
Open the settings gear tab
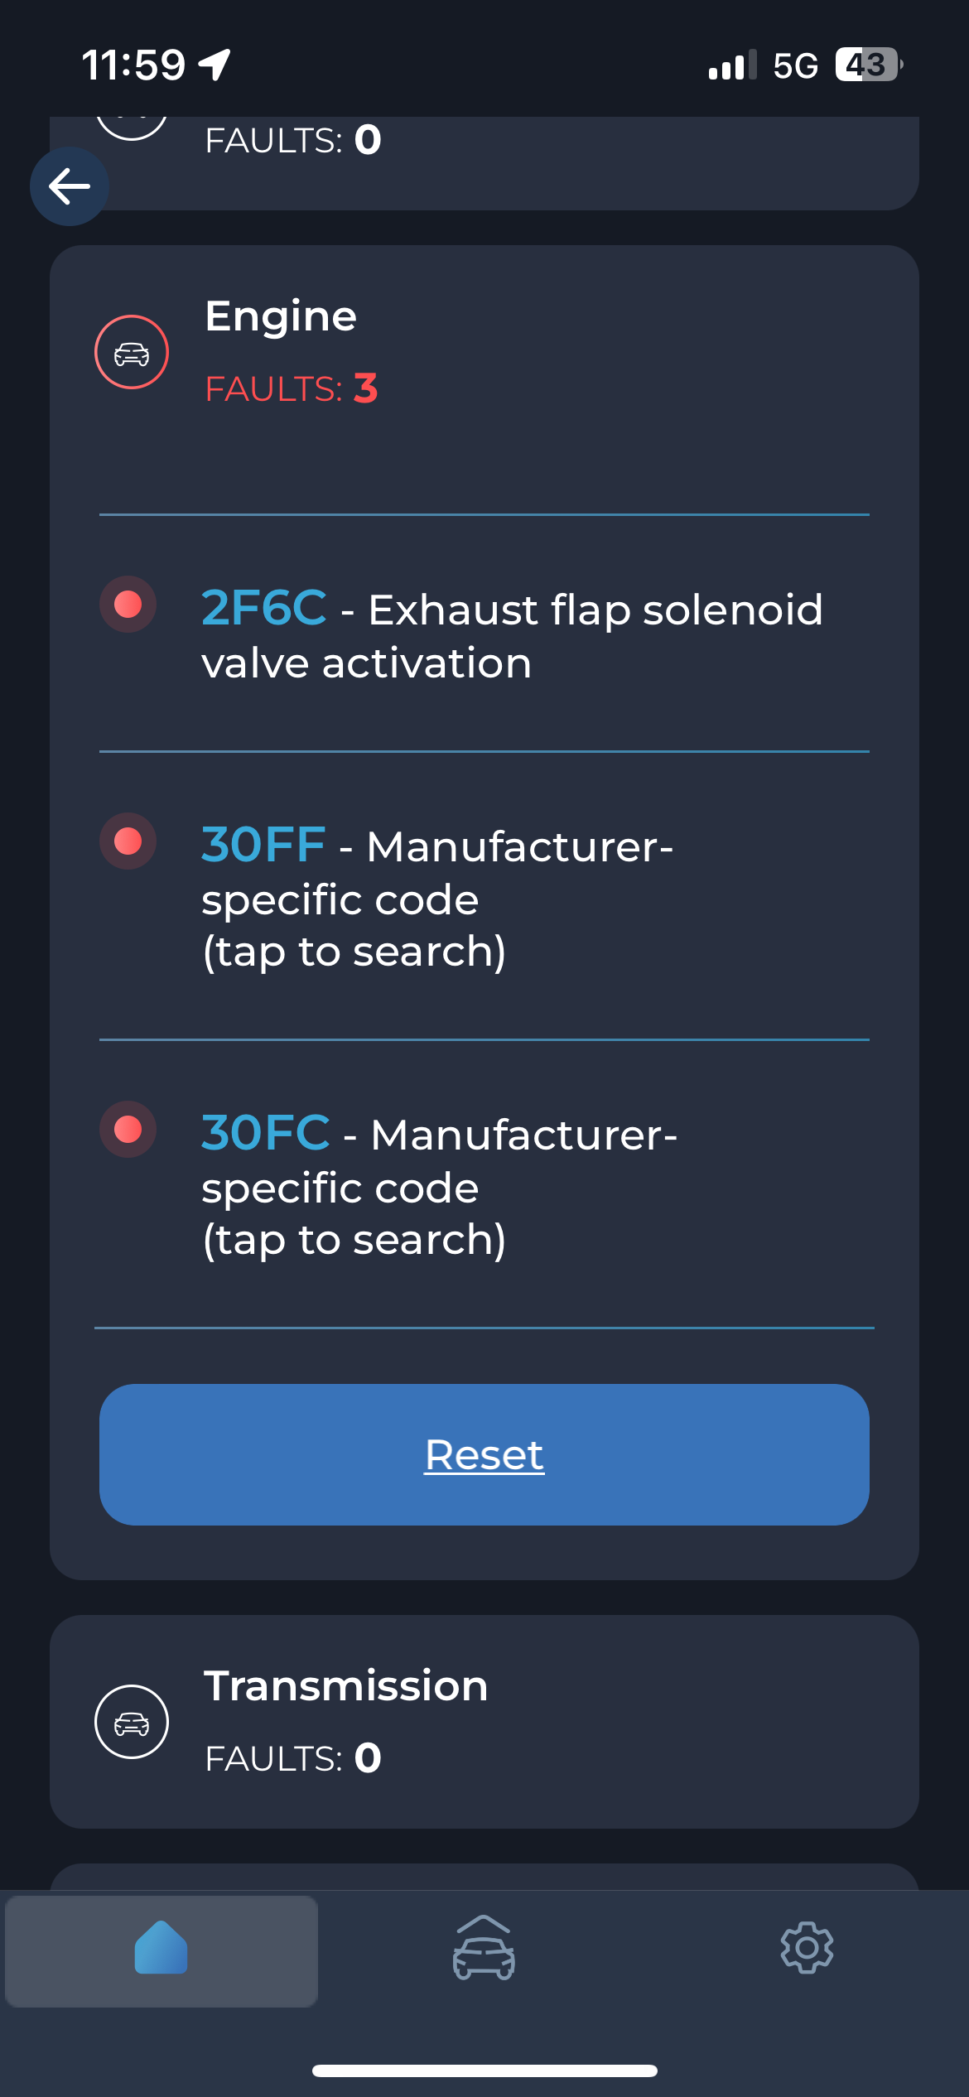click(807, 1948)
